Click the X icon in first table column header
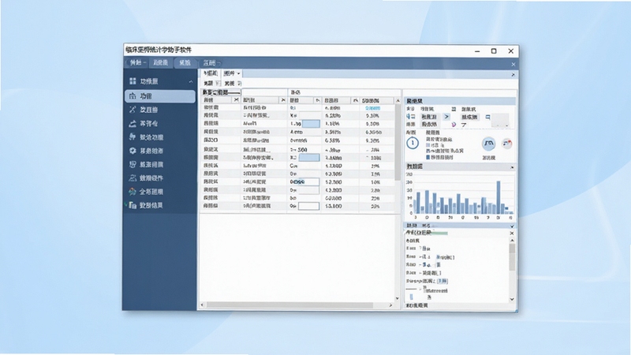Image resolution: width=631 pixels, height=355 pixels. point(236,100)
